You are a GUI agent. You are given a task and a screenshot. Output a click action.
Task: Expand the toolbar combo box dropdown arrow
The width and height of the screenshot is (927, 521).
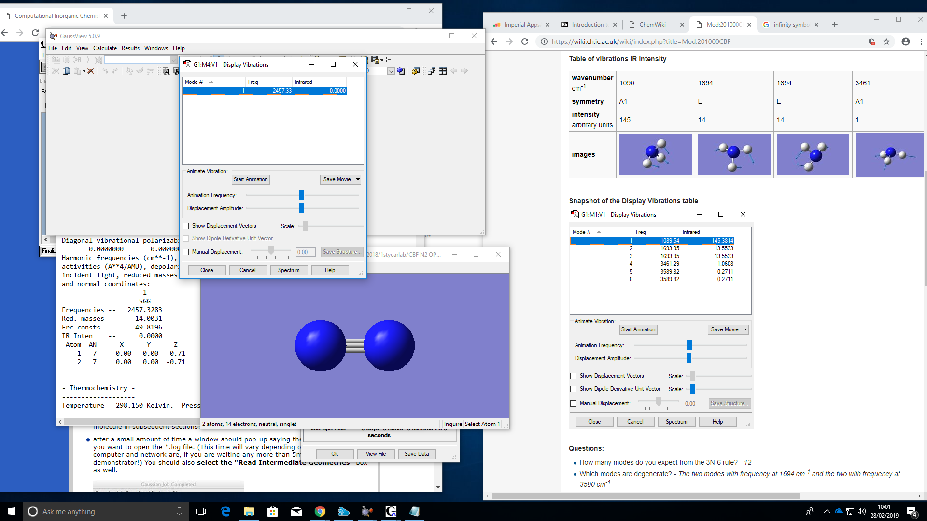click(x=174, y=60)
